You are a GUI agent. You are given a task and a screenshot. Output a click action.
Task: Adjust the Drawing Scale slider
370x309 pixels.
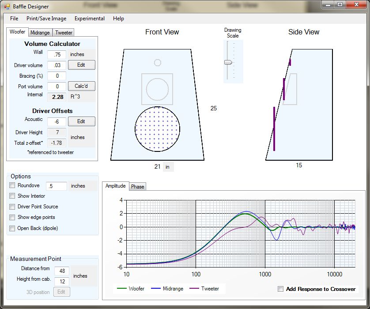(x=228, y=61)
